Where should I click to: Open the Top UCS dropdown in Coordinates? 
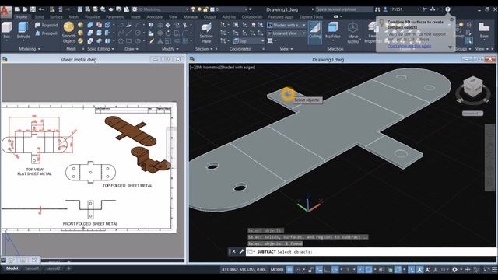pos(249,41)
